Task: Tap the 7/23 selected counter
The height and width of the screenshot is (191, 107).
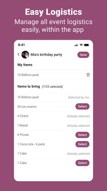Action: (x=52, y=87)
